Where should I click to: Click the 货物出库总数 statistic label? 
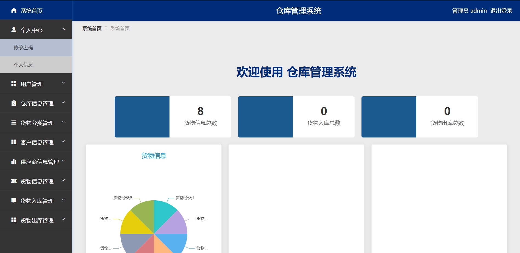(x=447, y=123)
